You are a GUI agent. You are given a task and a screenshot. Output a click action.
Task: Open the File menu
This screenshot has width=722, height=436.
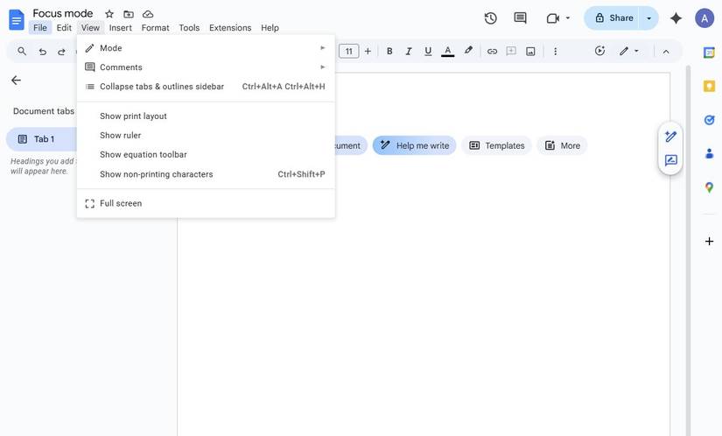[x=40, y=28]
